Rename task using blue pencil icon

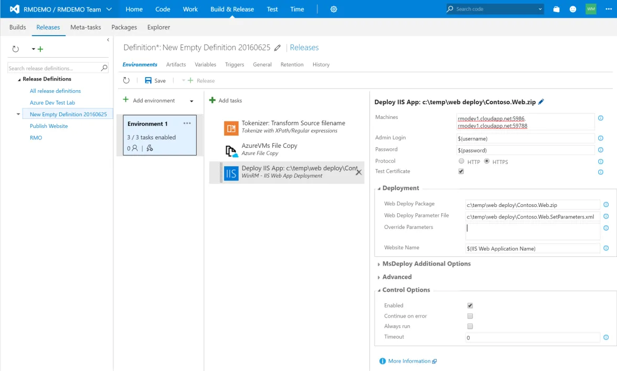[x=541, y=102]
